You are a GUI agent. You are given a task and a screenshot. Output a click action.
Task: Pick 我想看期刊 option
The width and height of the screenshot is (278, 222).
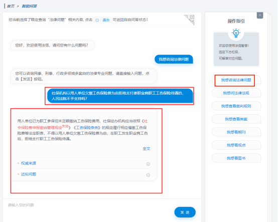(236, 132)
